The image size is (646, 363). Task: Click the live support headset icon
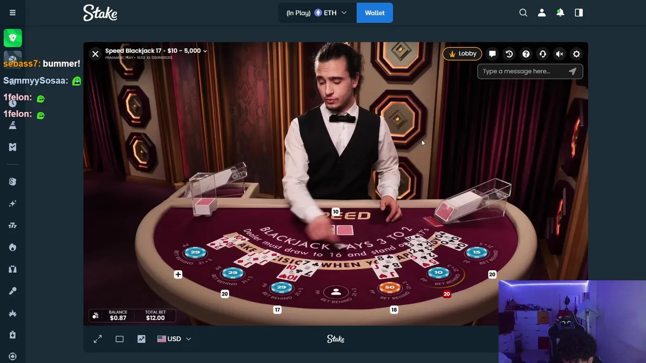point(543,54)
